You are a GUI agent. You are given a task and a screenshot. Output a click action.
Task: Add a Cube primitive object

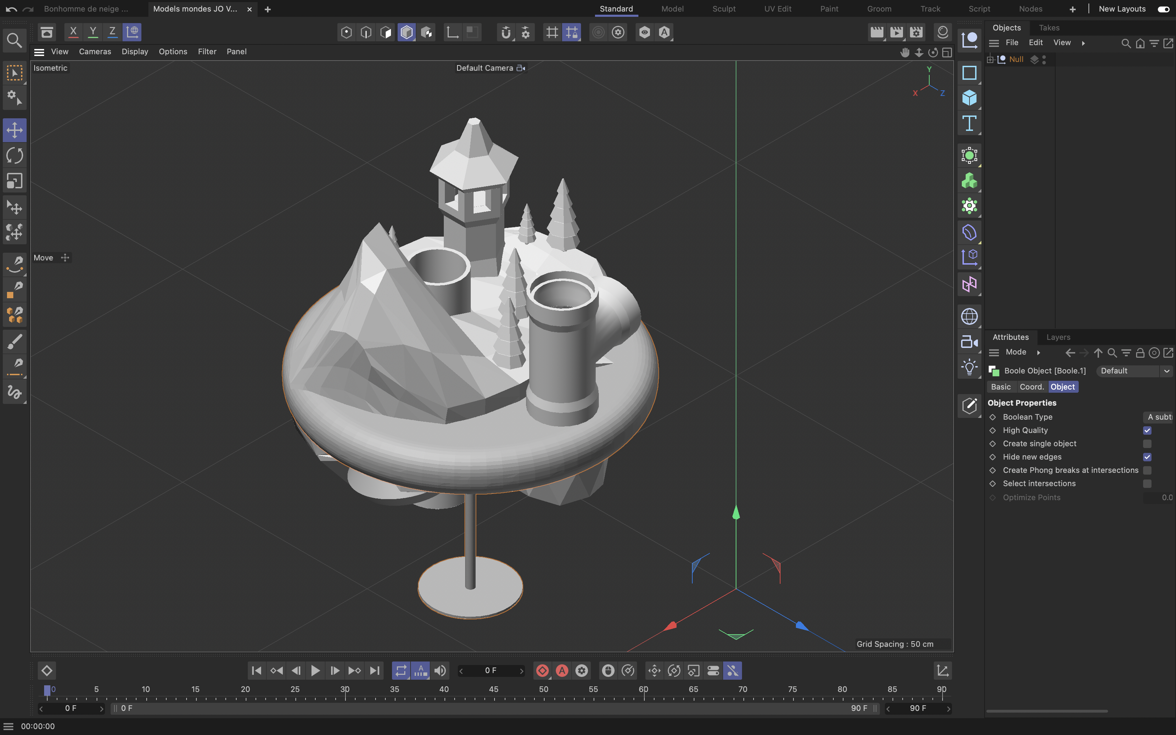point(969,98)
